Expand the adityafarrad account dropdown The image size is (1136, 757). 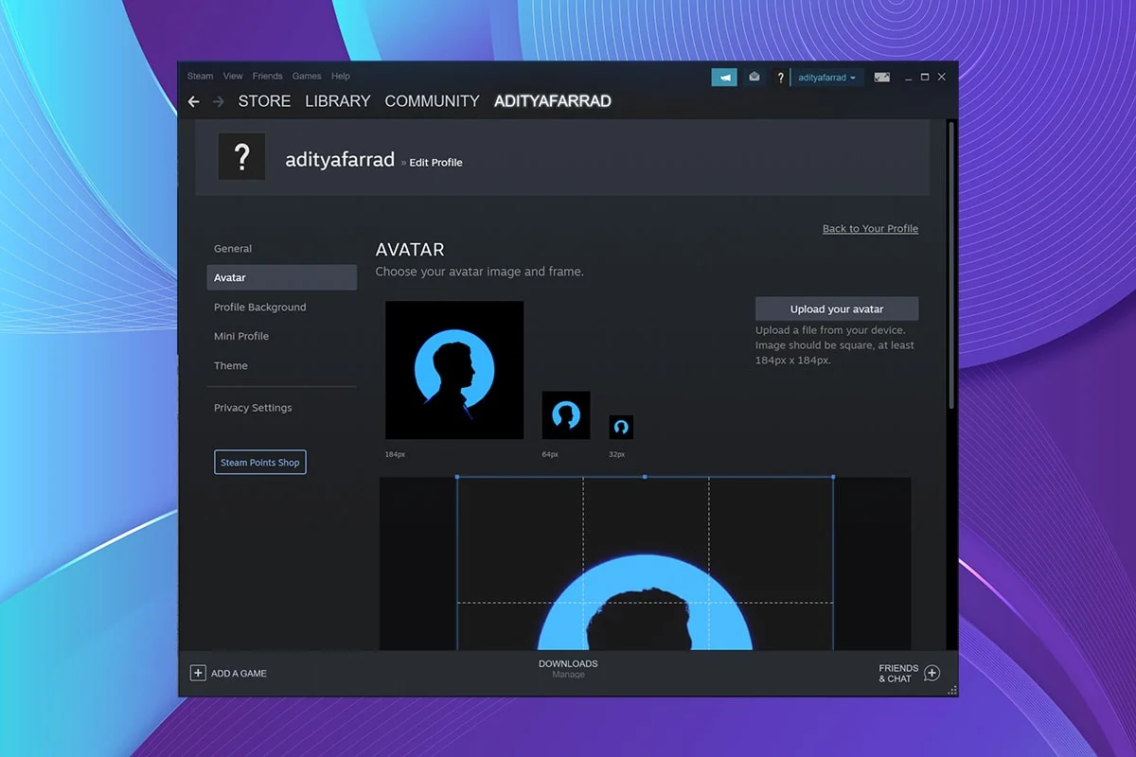[x=826, y=78]
